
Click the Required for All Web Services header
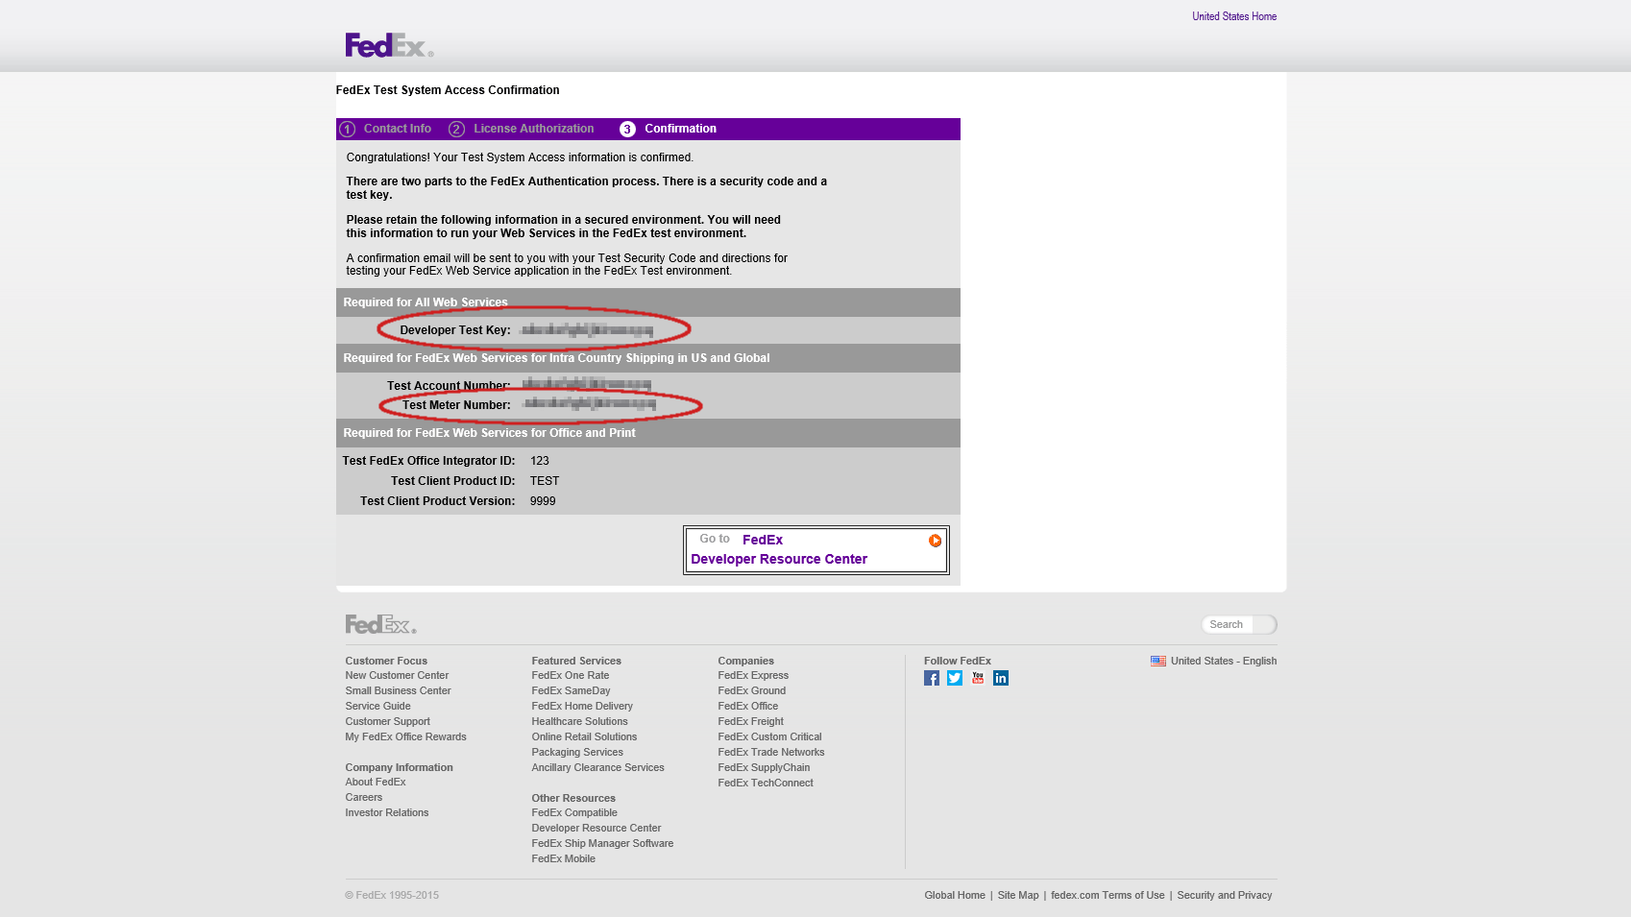[426, 302]
